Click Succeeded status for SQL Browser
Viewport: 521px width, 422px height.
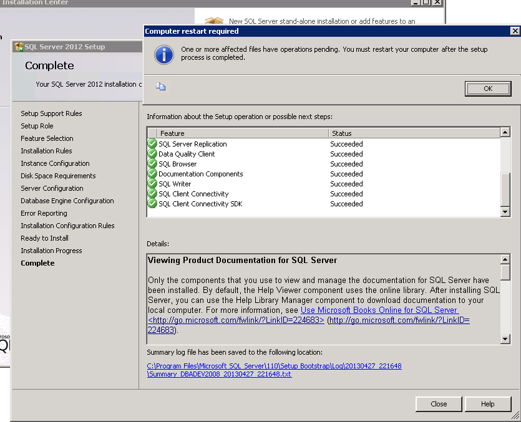pyautogui.click(x=346, y=164)
